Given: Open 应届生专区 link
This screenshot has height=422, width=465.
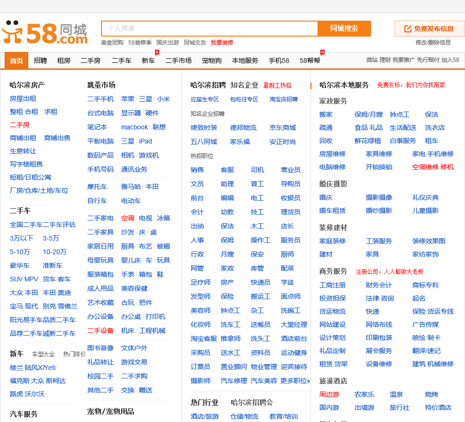Looking at the screenshot, I should pos(205,99).
